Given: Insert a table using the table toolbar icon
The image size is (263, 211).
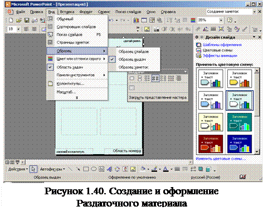Looking at the screenshot, I should (144, 20).
